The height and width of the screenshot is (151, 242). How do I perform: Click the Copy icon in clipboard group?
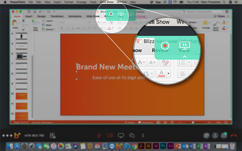(x=23, y=25)
